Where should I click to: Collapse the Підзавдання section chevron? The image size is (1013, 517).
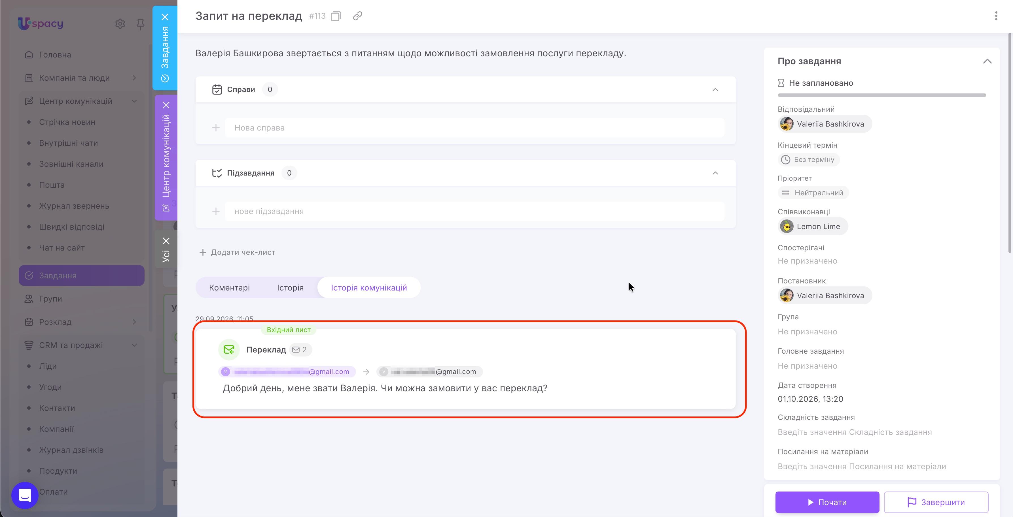point(715,173)
